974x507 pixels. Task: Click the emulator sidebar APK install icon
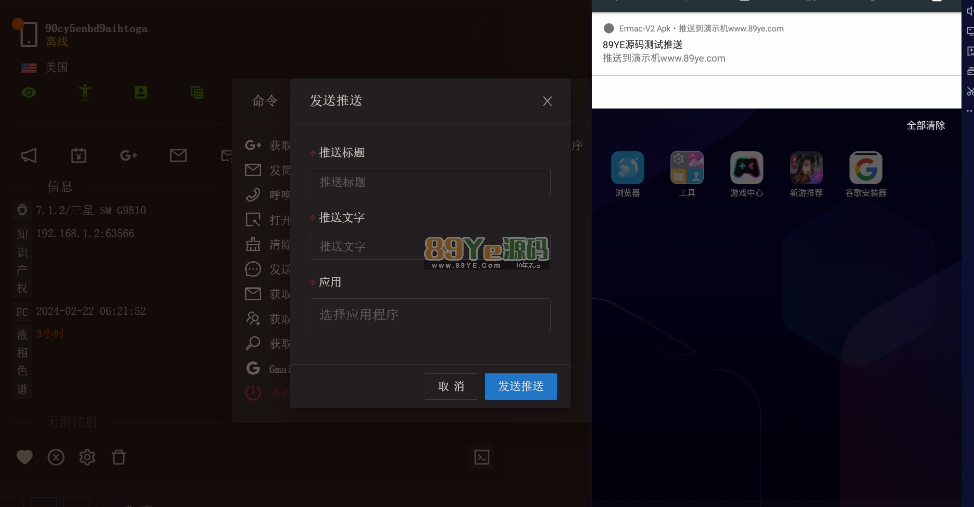click(969, 51)
